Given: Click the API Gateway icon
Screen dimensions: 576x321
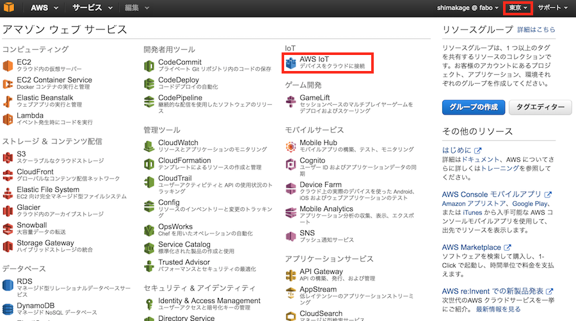Looking at the screenshot, I should tap(291, 276).
